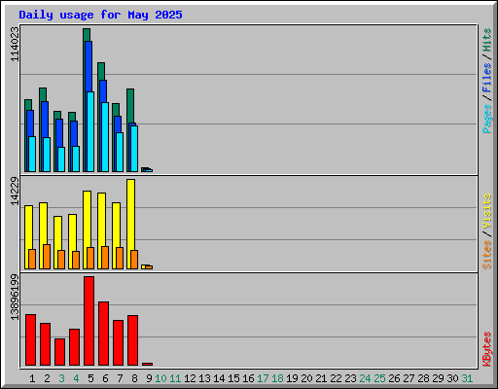The image size is (498, 389).
Task: Click the red 'KBytes' legend label
Action: coord(486,349)
